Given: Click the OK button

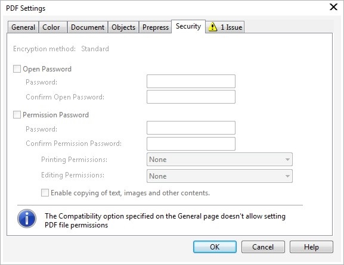Looking at the screenshot, I should (215, 247).
